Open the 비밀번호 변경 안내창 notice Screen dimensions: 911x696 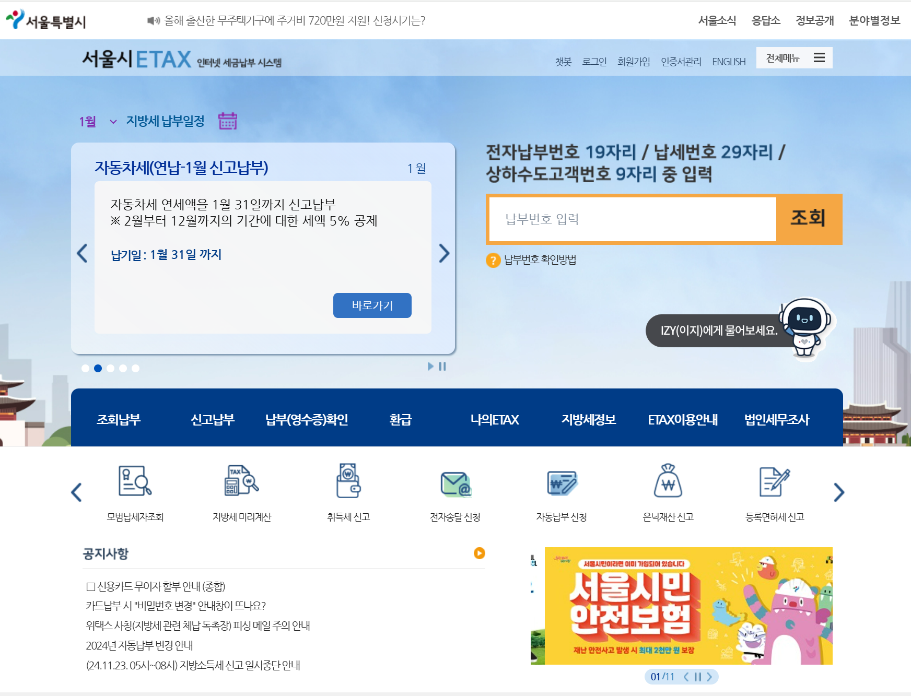click(x=176, y=606)
